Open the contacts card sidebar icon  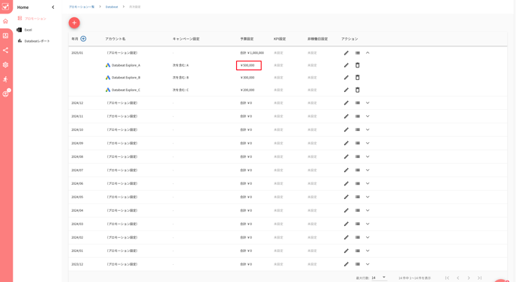pyautogui.click(x=5, y=36)
